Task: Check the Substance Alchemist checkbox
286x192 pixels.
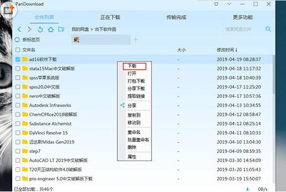Action: [x=18, y=123]
